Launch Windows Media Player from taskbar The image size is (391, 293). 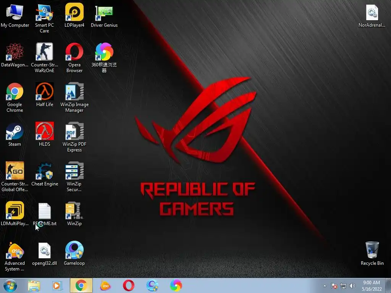coord(57,285)
